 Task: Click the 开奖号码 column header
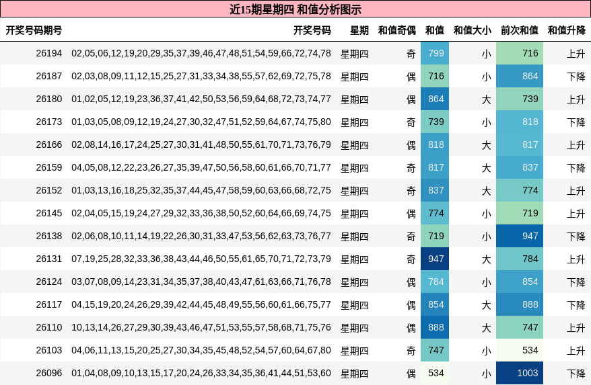coord(312,30)
